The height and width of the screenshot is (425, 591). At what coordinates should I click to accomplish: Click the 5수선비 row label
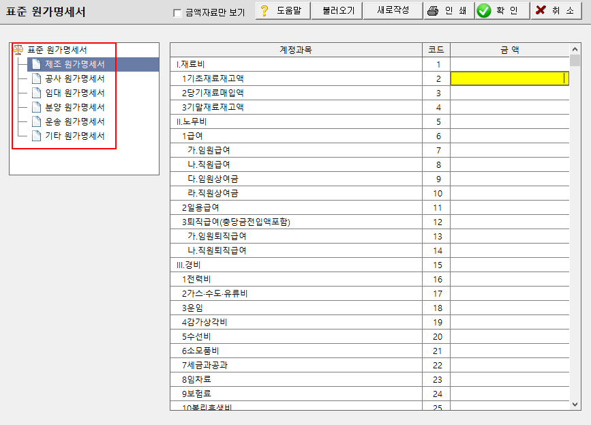click(x=196, y=336)
